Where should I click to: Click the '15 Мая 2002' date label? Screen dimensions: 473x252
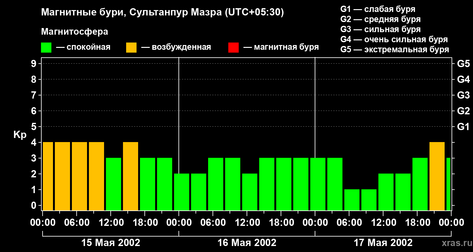pos(111,243)
